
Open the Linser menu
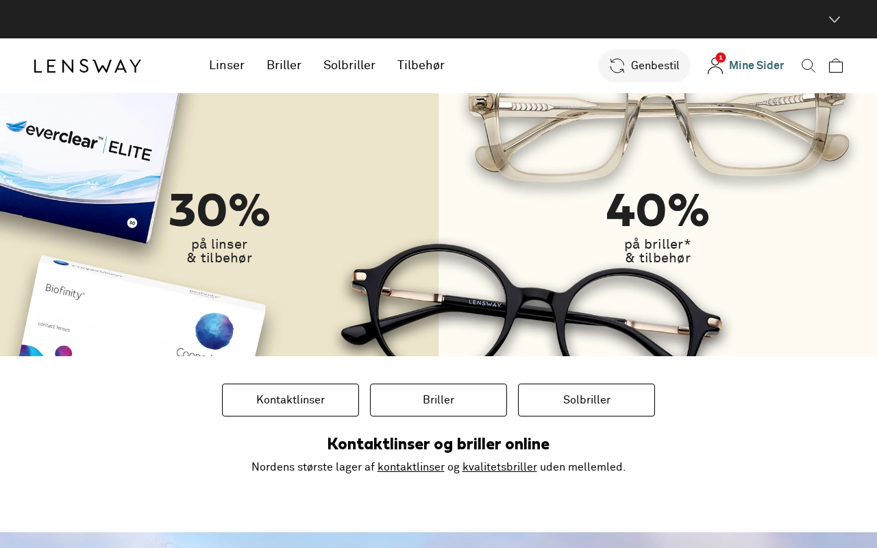pos(227,65)
